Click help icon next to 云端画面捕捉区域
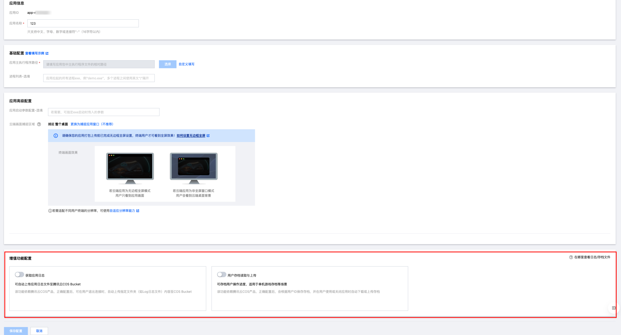 (x=39, y=124)
